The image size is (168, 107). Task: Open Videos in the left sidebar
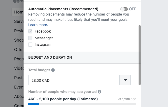[19, 68]
